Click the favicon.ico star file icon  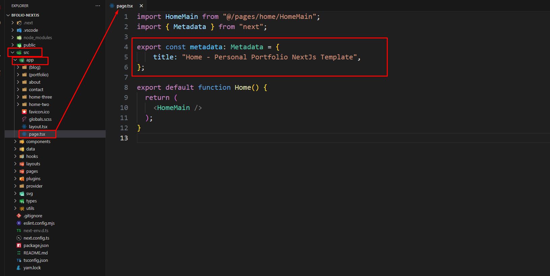(x=24, y=112)
